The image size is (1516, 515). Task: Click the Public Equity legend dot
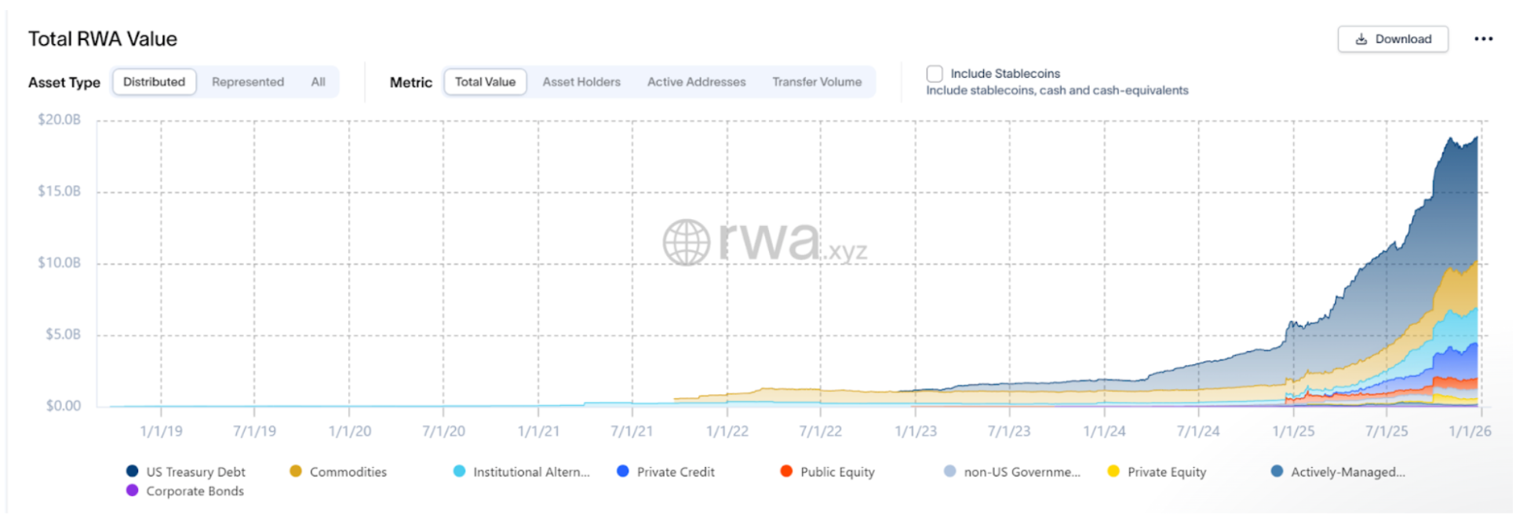click(786, 471)
